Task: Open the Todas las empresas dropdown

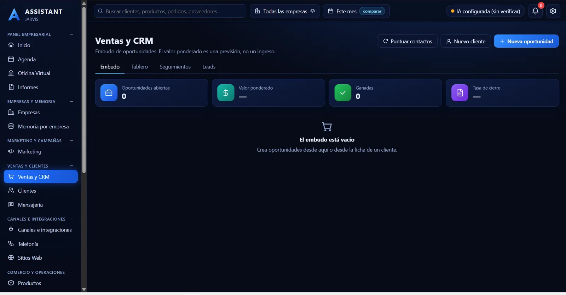Action: click(285, 11)
